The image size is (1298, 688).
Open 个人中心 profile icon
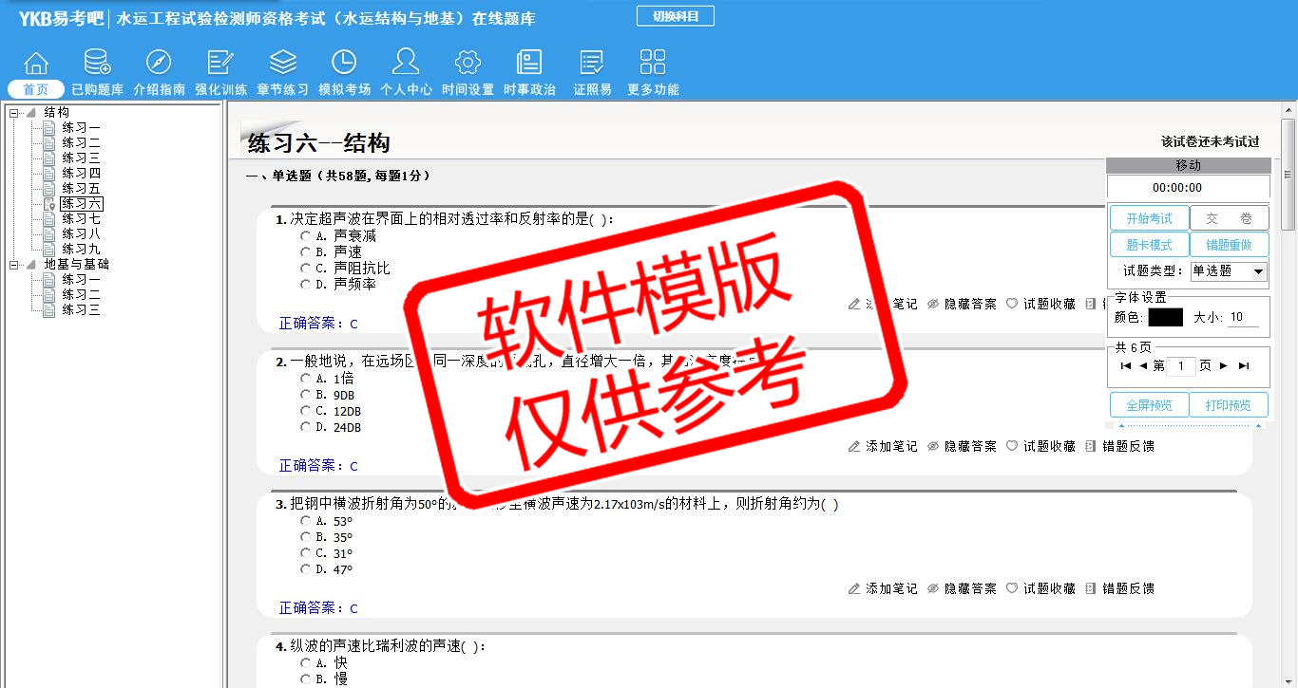pos(406,64)
